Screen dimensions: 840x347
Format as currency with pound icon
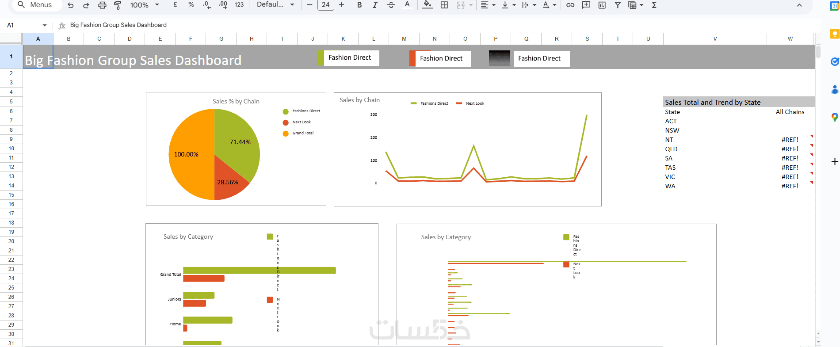pos(176,5)
